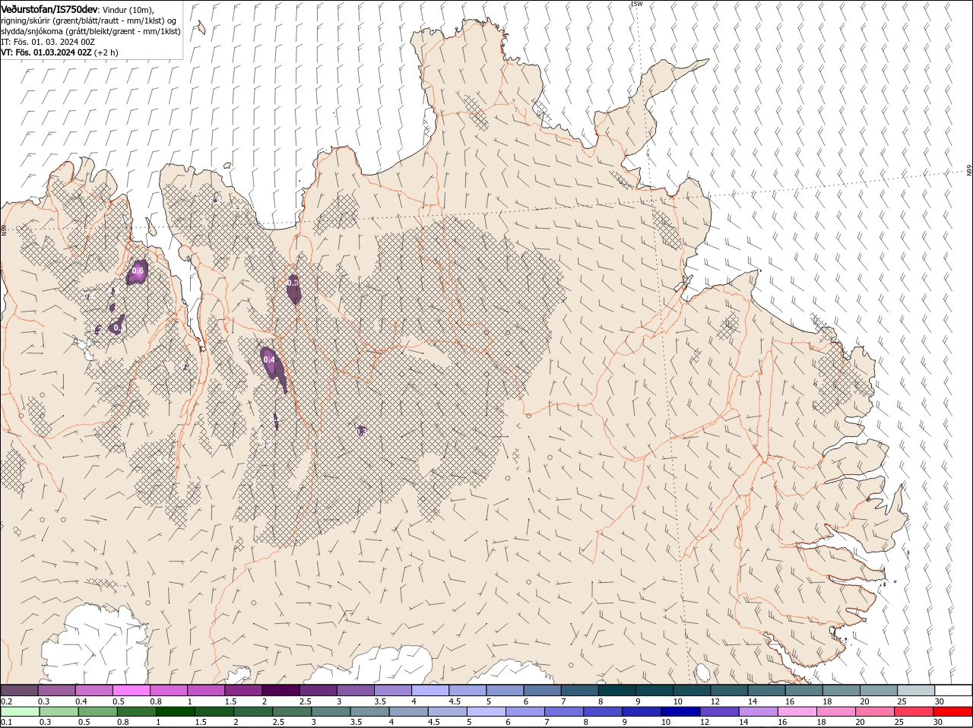Click the 'N99' label on the left map edge
The height and width of the screenshot is (728, 973).
pyautogui.click(x=4, y=229)
